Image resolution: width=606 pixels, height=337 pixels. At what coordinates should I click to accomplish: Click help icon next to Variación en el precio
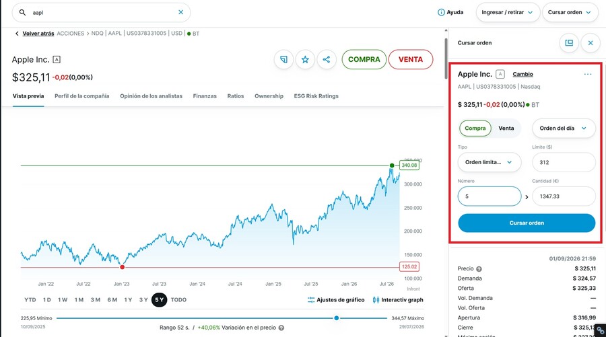point(281,328)
